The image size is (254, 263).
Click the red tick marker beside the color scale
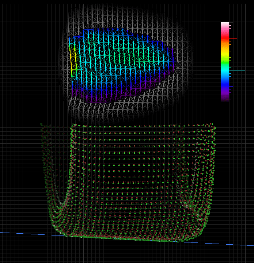(233, 39)
